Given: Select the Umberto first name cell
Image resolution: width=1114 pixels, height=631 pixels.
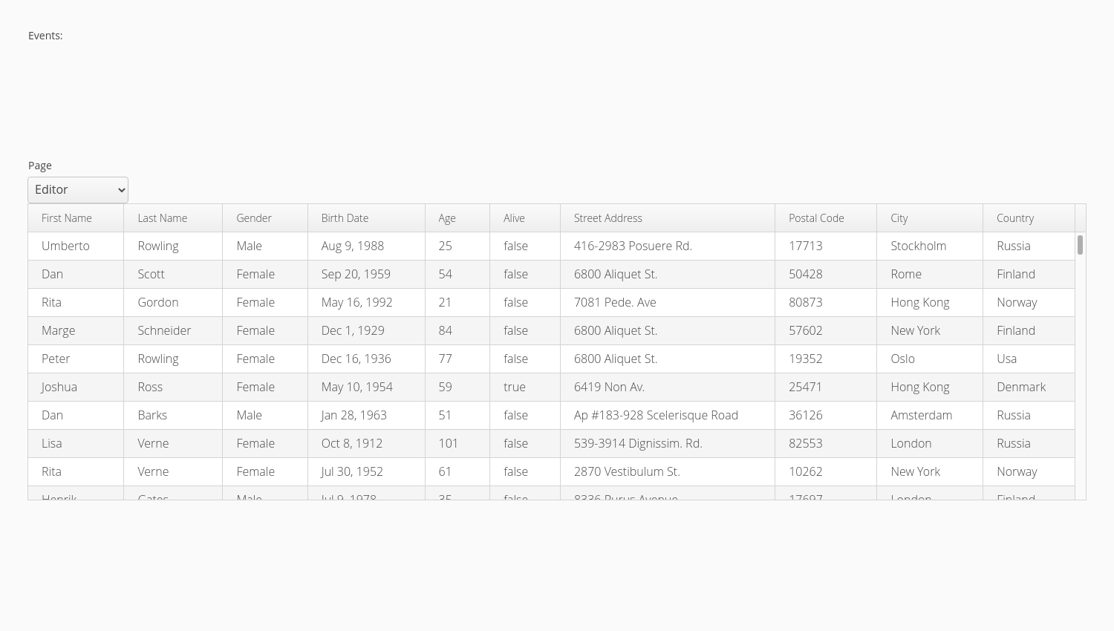Looking at the screenshot, I should pyautogui.click(x=76, y=246).
